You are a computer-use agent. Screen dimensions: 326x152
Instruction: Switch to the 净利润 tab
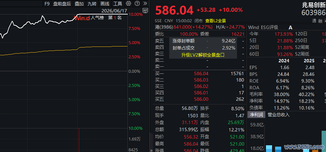click(x=256, y=115)
